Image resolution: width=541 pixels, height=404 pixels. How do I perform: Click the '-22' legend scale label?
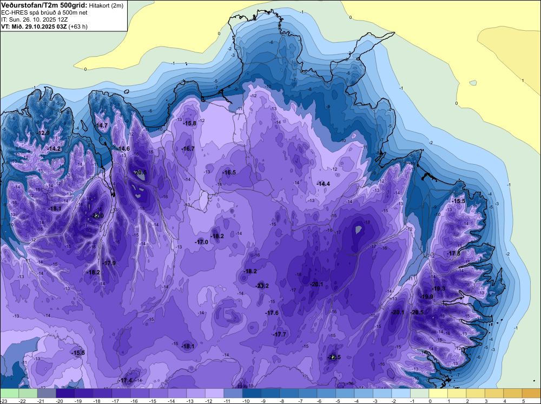point(23,401)
